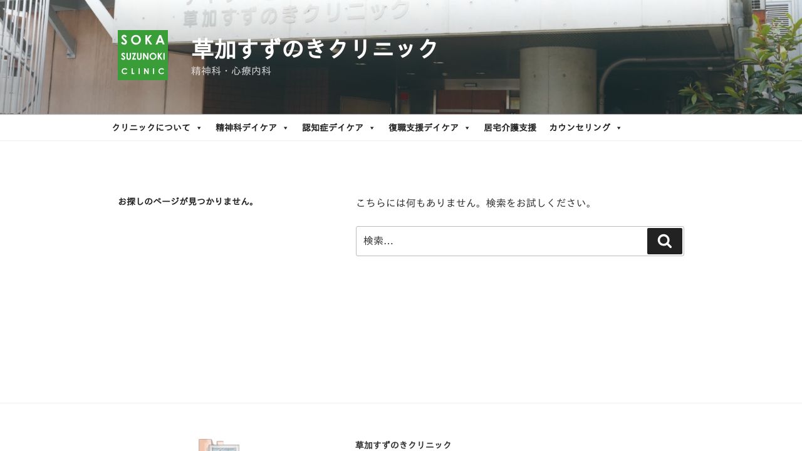Expand the 復職支援デイケア dropdown arrow
Viewport: 802px width, 451px height.
(466, 128)
